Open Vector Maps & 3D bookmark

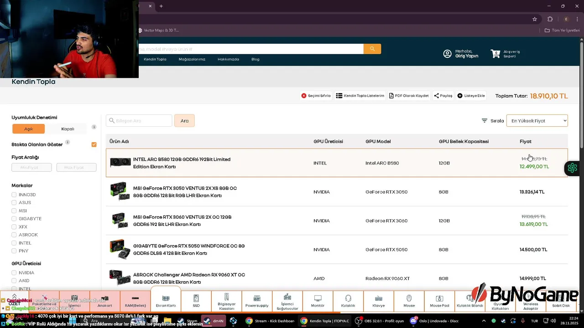coord(159,30)
